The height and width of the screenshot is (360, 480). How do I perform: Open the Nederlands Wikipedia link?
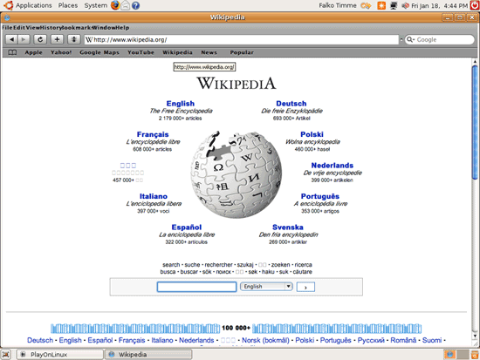[x=333, y=165]
